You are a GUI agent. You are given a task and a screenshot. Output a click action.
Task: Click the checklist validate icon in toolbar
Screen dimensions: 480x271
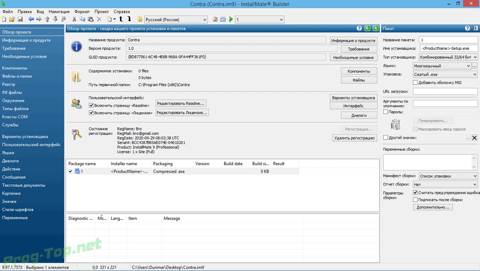click(x=215, y=19)
